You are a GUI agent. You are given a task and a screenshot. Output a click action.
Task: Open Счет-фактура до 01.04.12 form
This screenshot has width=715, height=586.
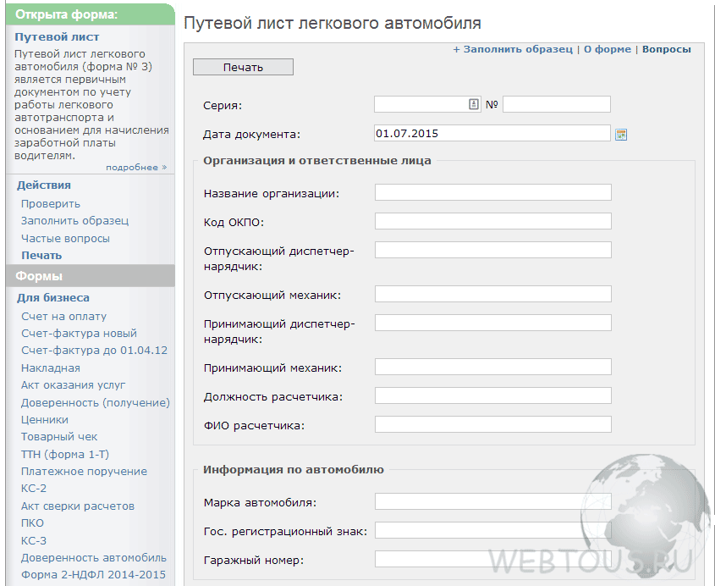pyautogui.click(x=95, y=351)
